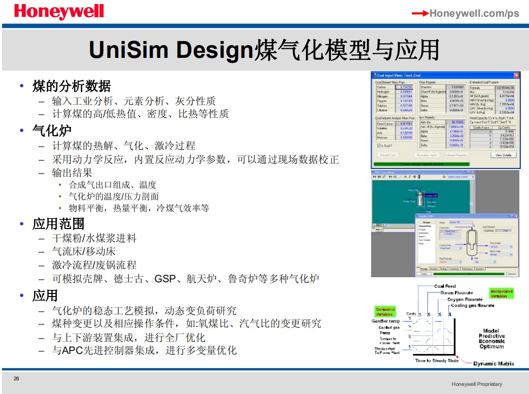Click the line 激冷流程/废锅流程
Image resolution: width=529 pixels, height=394 pixels.
coord(94,265)
